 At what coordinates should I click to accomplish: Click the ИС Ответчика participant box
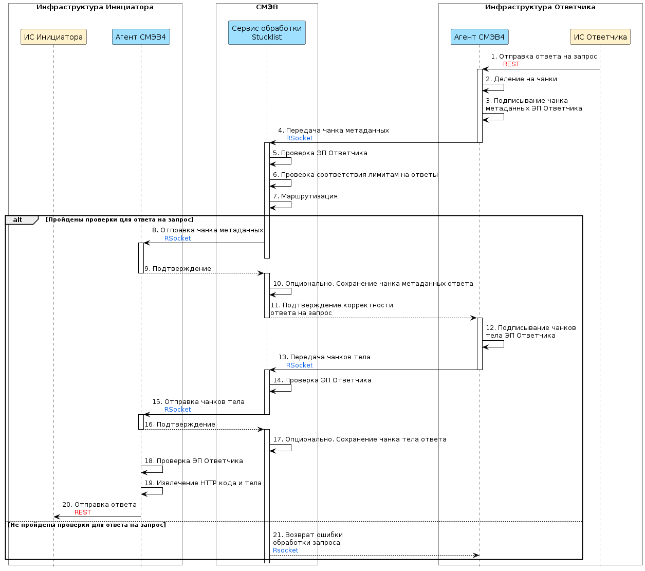[600, 37]
